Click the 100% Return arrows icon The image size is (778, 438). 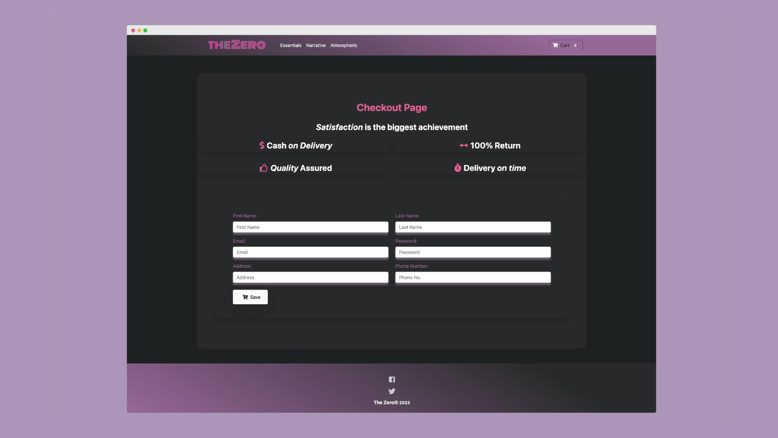click(463, 145)
